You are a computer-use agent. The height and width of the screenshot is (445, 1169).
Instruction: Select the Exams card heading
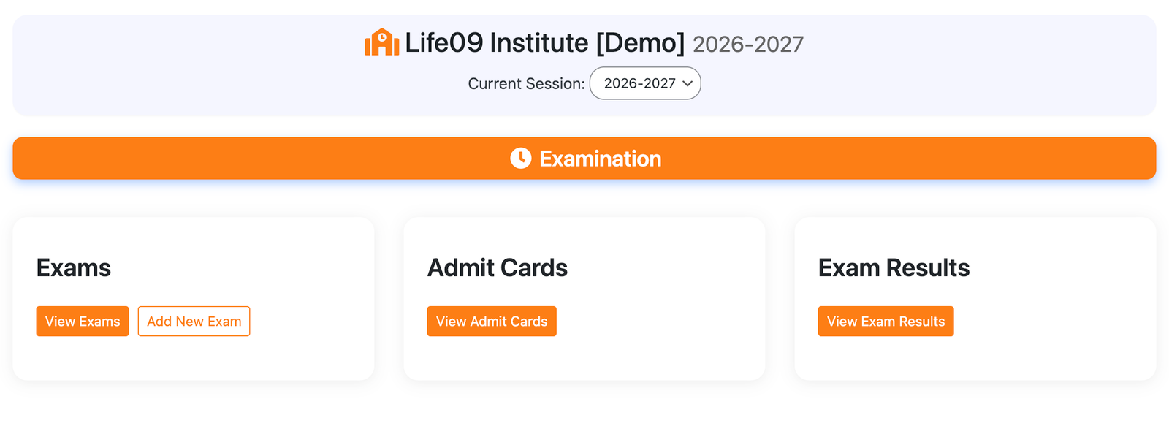coord(74,268)
